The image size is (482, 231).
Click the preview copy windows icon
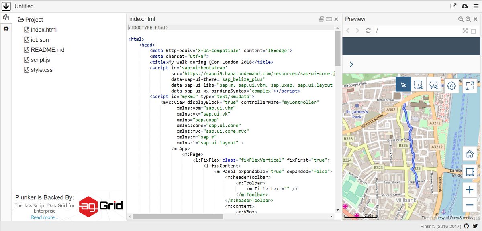[473, 30]
